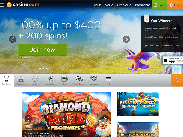Open the hamburger menu icon
This screenshot has height=137, width=183.
click(x=2, y=5)
